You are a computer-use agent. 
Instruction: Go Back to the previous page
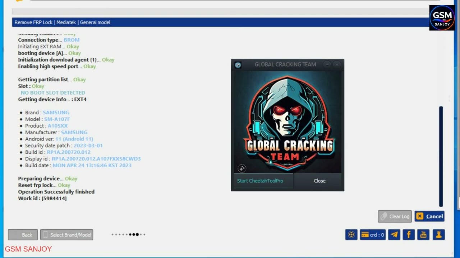click(23, 235)
